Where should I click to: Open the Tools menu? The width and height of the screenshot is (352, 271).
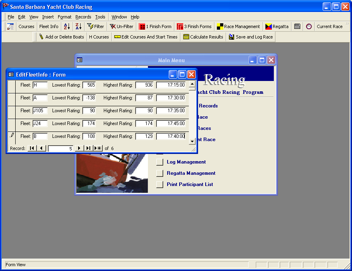[100, 17]
